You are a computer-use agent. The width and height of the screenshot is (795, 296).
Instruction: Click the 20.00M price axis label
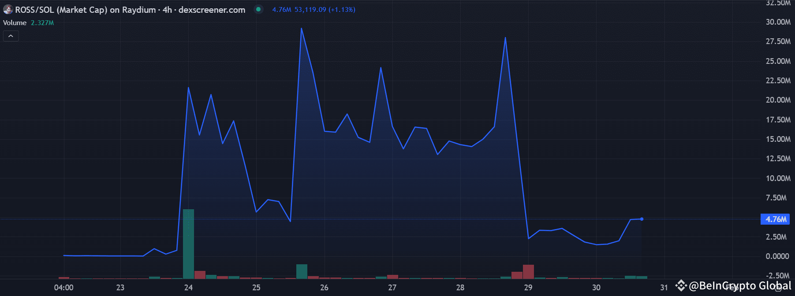click(778, 100)
